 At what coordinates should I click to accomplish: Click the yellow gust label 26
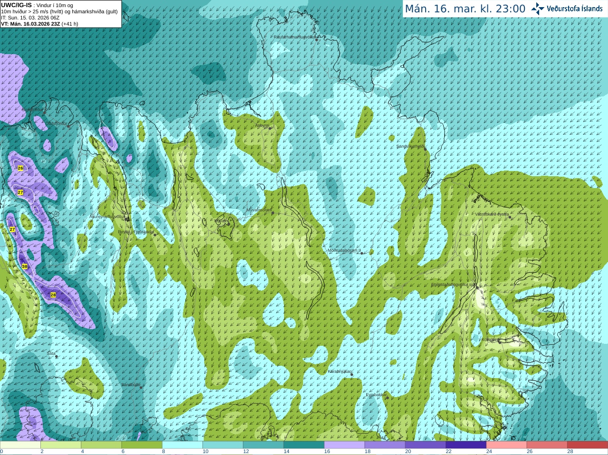tap(20, 168)
